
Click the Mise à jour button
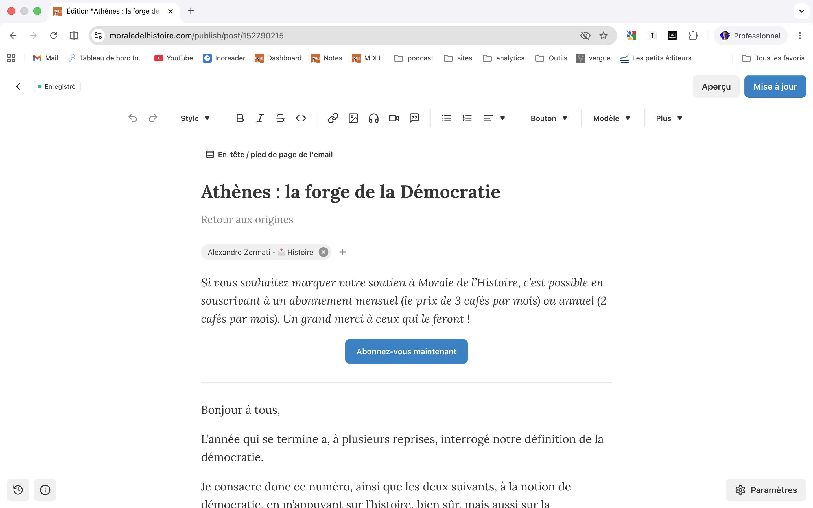coord(775,87)
